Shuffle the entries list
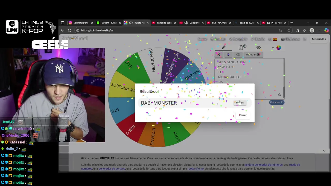 (x=219, y=55)
